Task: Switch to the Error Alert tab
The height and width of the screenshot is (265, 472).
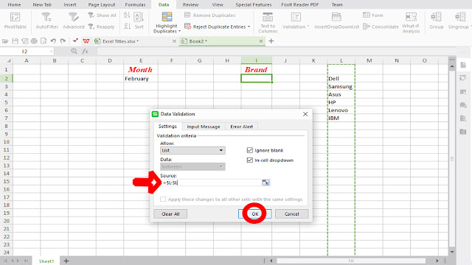Action: [x=241, y=127]
